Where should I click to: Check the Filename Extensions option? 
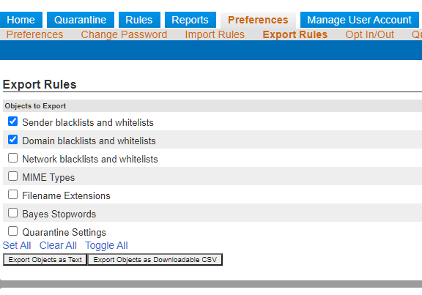(x=12, y=195)
